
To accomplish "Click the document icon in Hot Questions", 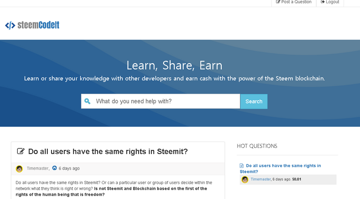I will coord(241,166).
